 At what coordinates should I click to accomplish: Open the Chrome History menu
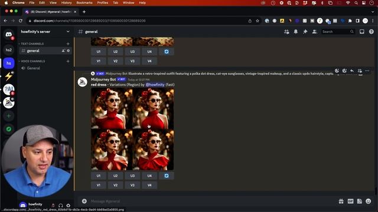[x=66, y=2]
